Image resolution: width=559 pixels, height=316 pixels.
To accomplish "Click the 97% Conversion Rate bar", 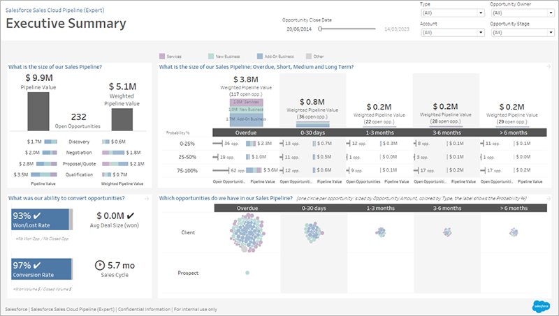I will click(42, 269).
